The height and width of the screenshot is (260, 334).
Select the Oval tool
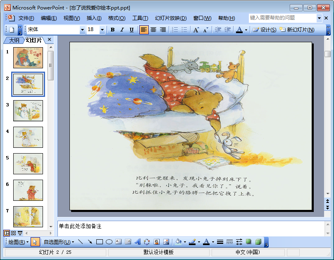pos(109,242)
